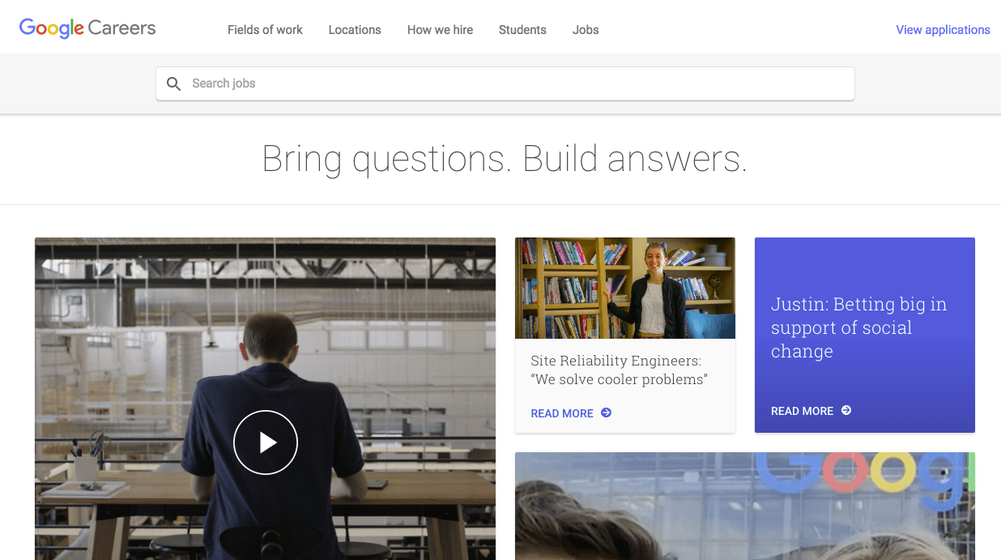Viewport: 1001px width, 560px height.
Task: Open the Google sign photo card
Action: (x=745, y=506)
